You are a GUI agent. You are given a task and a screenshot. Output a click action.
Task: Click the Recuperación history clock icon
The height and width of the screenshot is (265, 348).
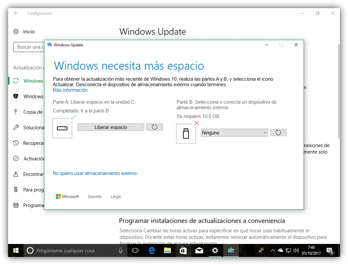16,143
